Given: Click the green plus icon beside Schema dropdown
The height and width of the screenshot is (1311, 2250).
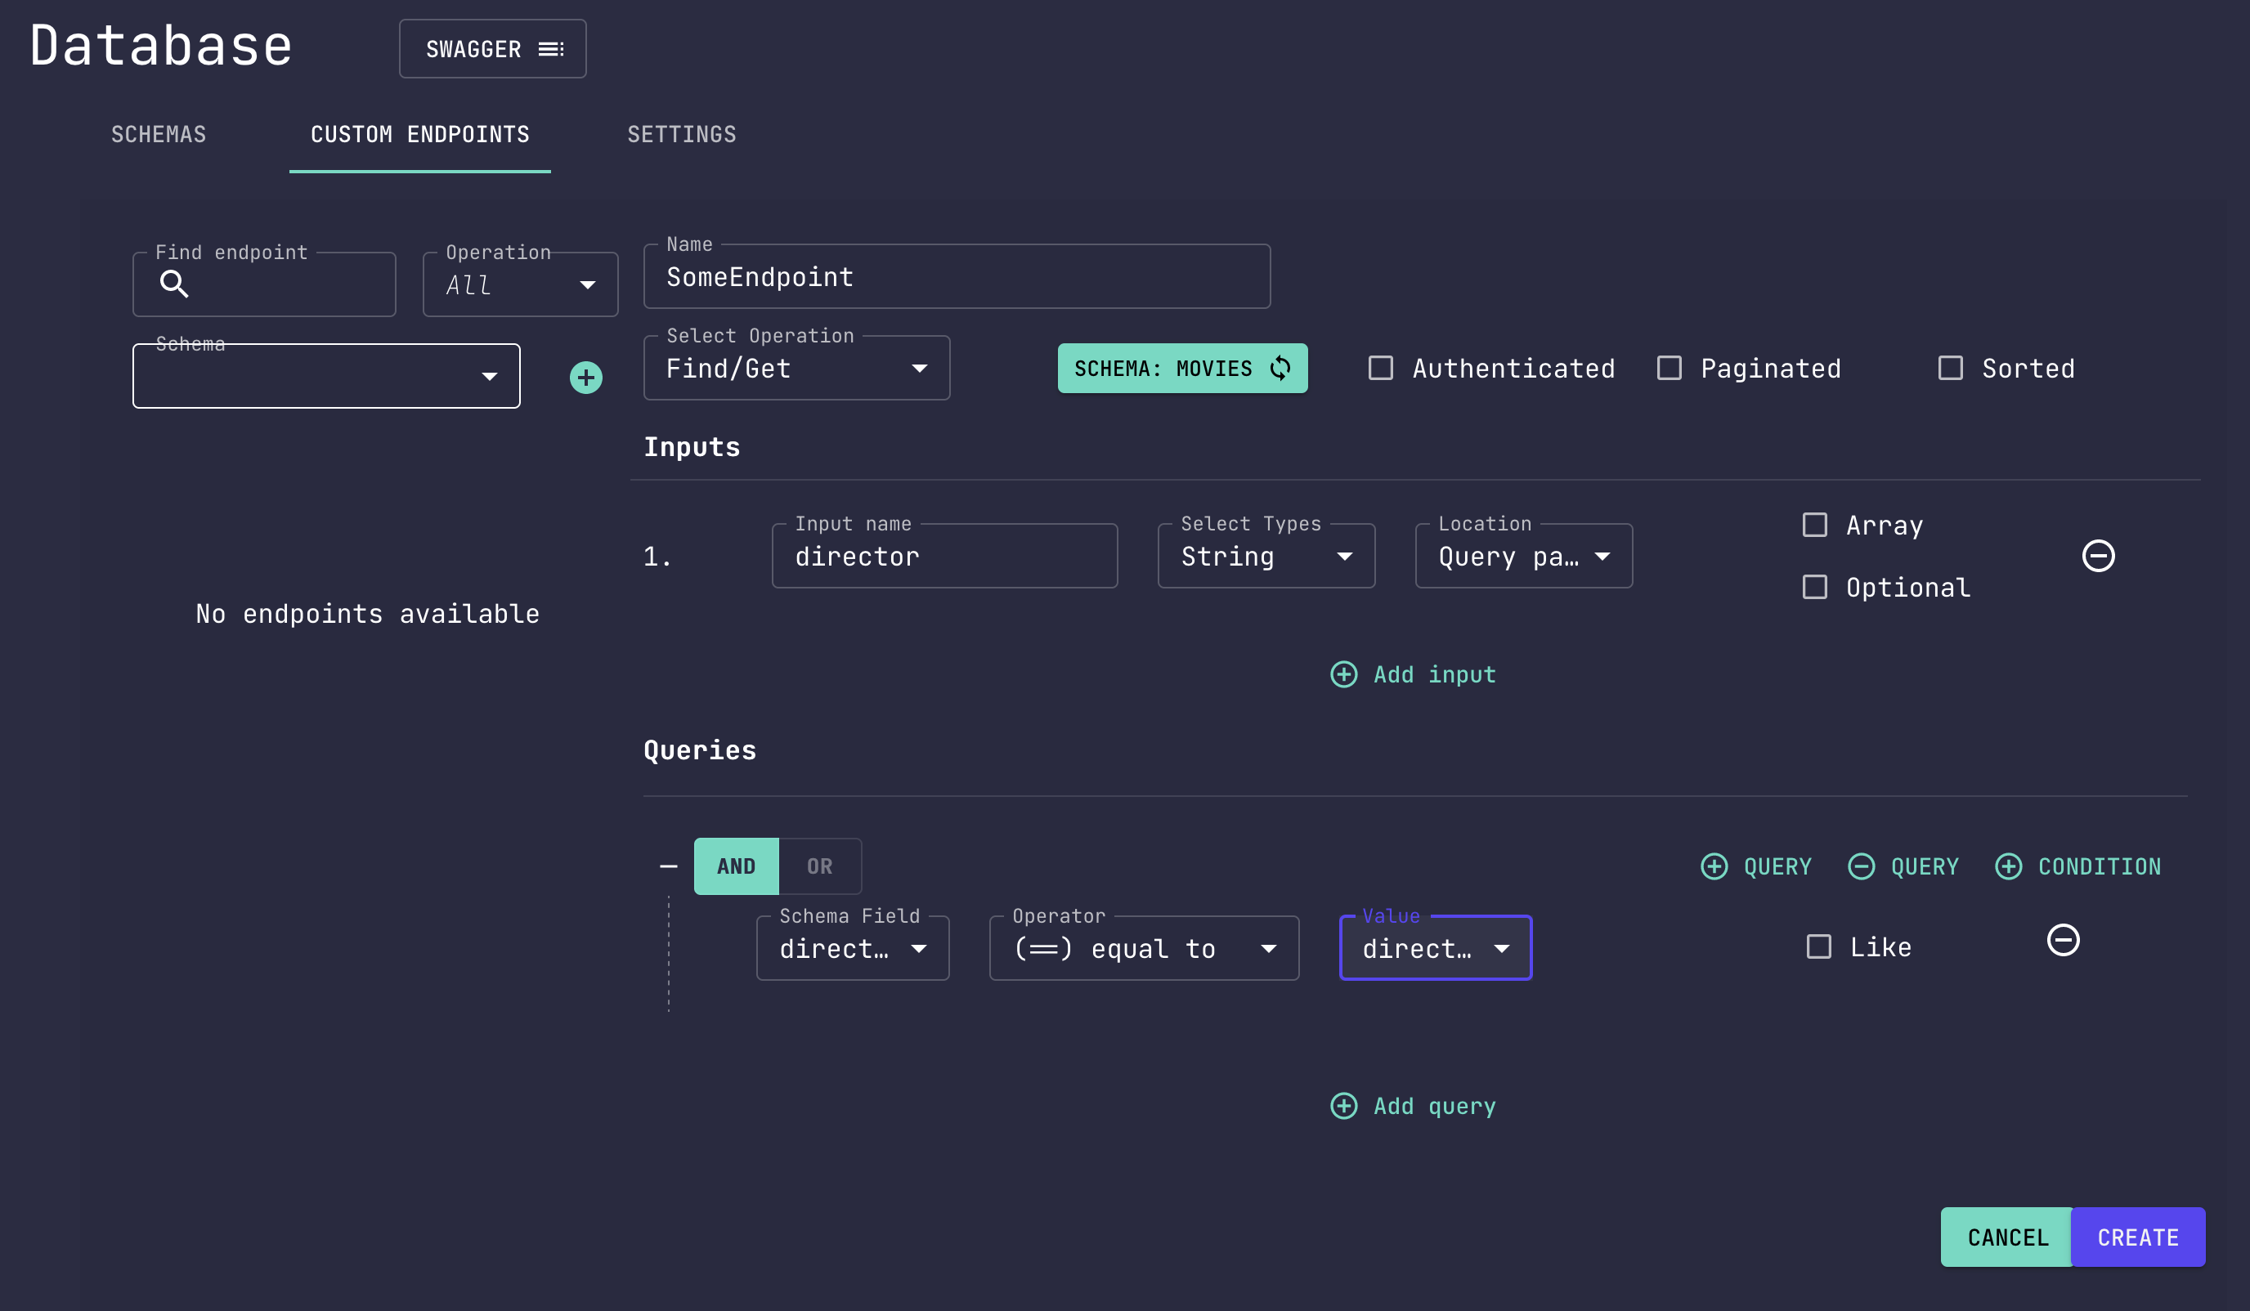Looking at the screenshot, I should click(x=585, y=378).
